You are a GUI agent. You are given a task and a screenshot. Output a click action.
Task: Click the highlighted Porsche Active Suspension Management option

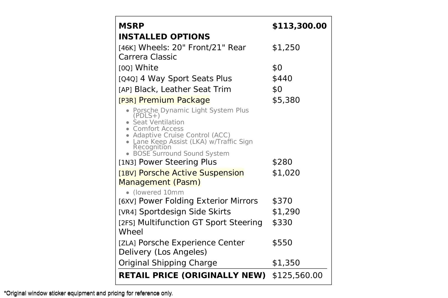(181, 177)
